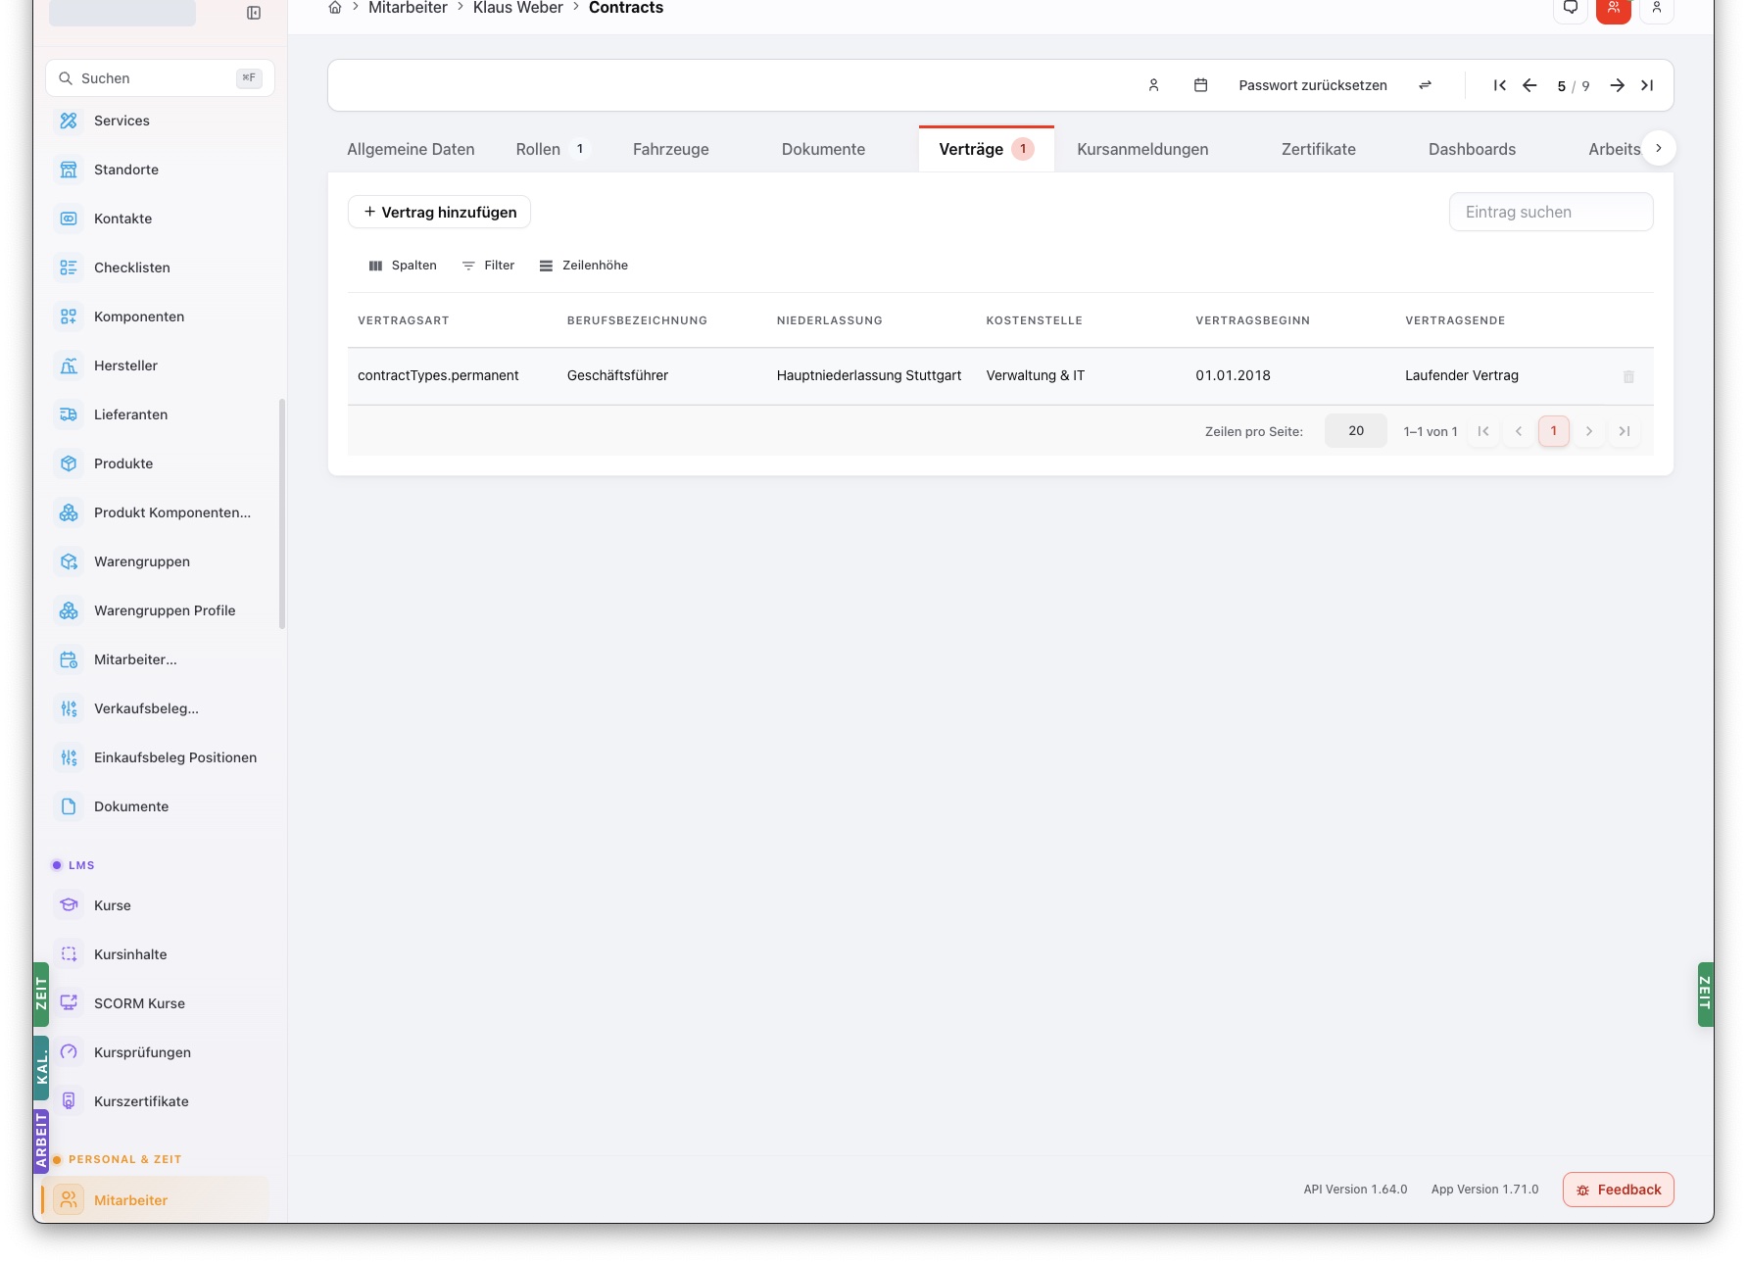Click the swap arrows icon beside Passwort zurücksetzen
The width and height of the screenshot is (1747, 1264).
[1426, 85]
